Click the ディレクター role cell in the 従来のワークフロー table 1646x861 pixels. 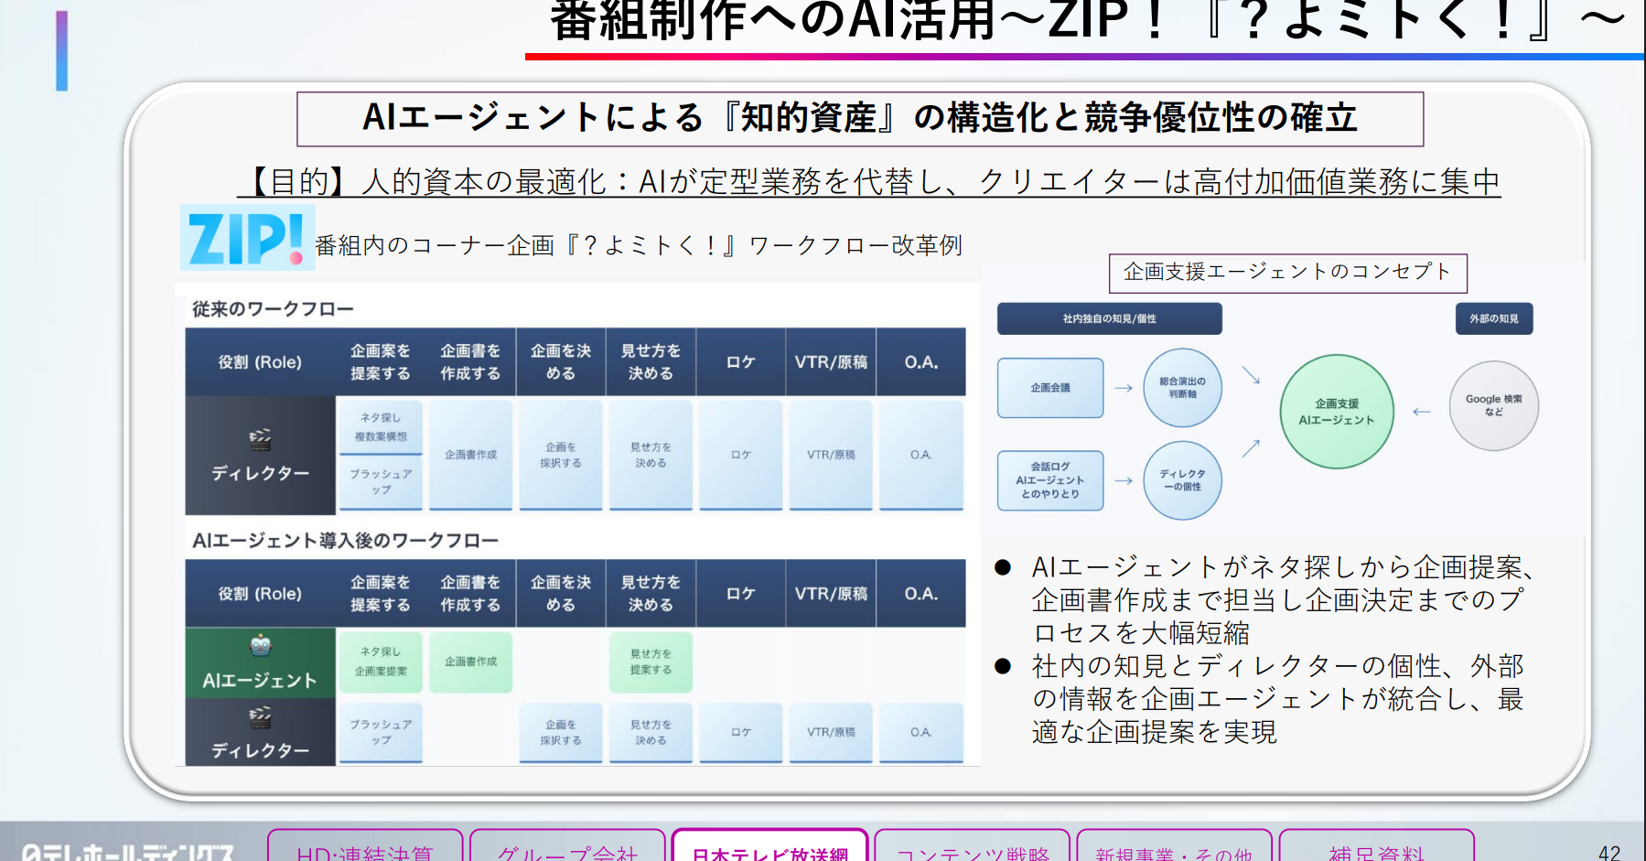tap(260, 456)
